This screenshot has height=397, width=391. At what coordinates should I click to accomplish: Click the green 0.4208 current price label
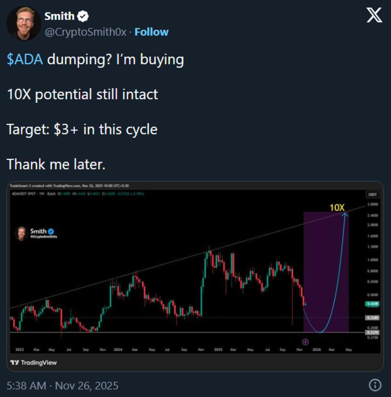click(x=372, y=304)
